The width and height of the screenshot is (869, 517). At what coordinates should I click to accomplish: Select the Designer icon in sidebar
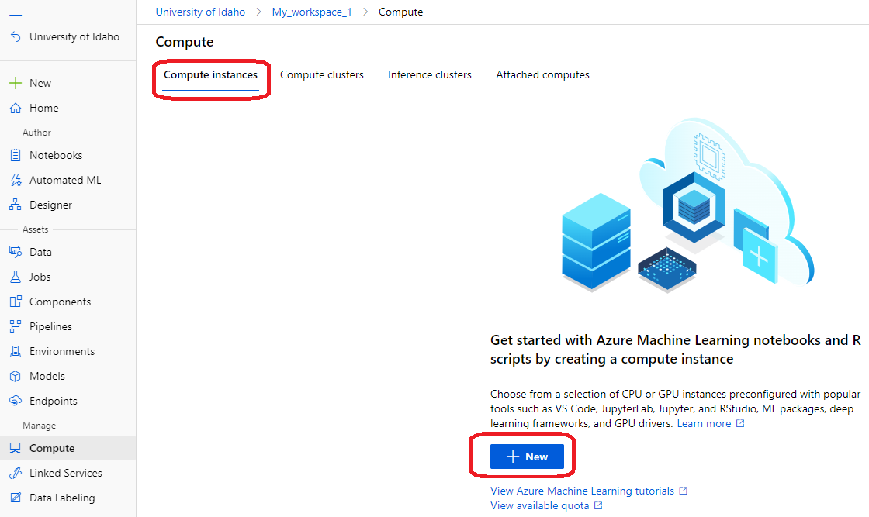[16, 205]
